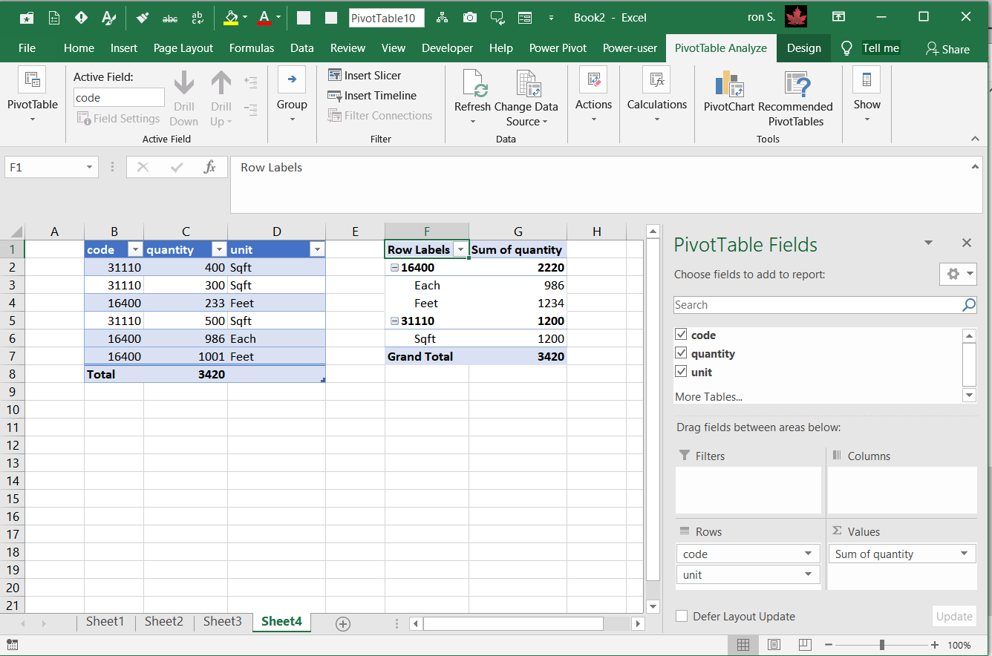
Task: Click the strikethrough abc icon
Action: (170, 17)
